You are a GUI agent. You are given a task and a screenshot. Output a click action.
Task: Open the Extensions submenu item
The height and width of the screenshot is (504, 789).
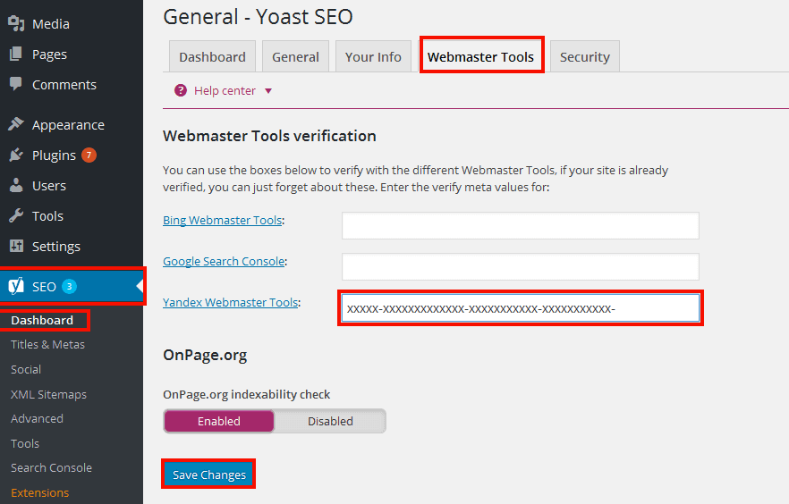[39, 493]
